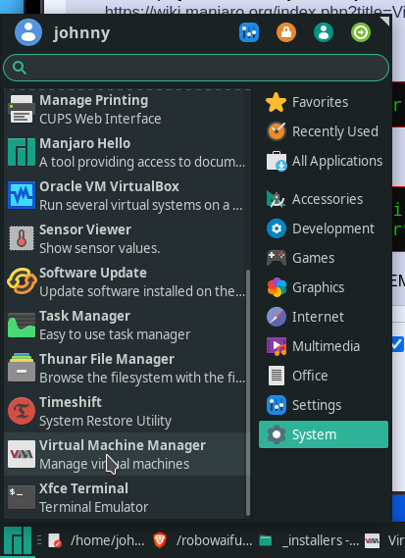
Task: Click inside the application search field
Action: point(196,68)
